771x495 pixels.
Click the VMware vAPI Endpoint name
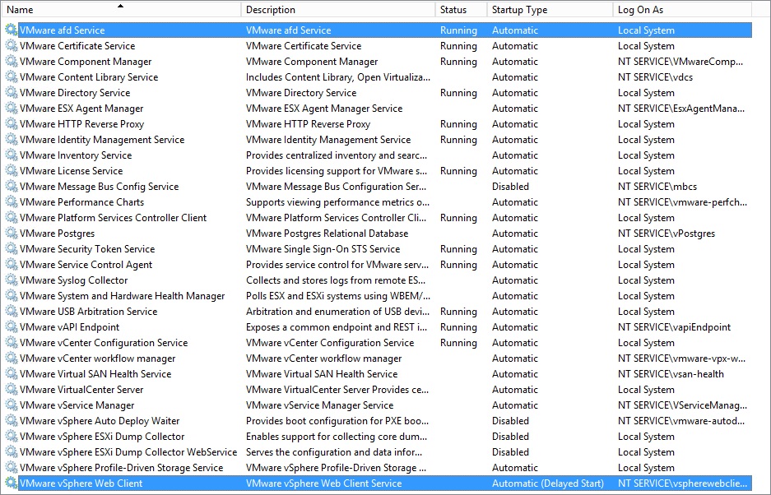69,327
